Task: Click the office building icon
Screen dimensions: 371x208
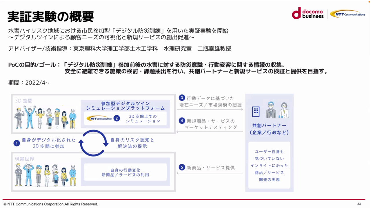Action: [x=256, y=112]
